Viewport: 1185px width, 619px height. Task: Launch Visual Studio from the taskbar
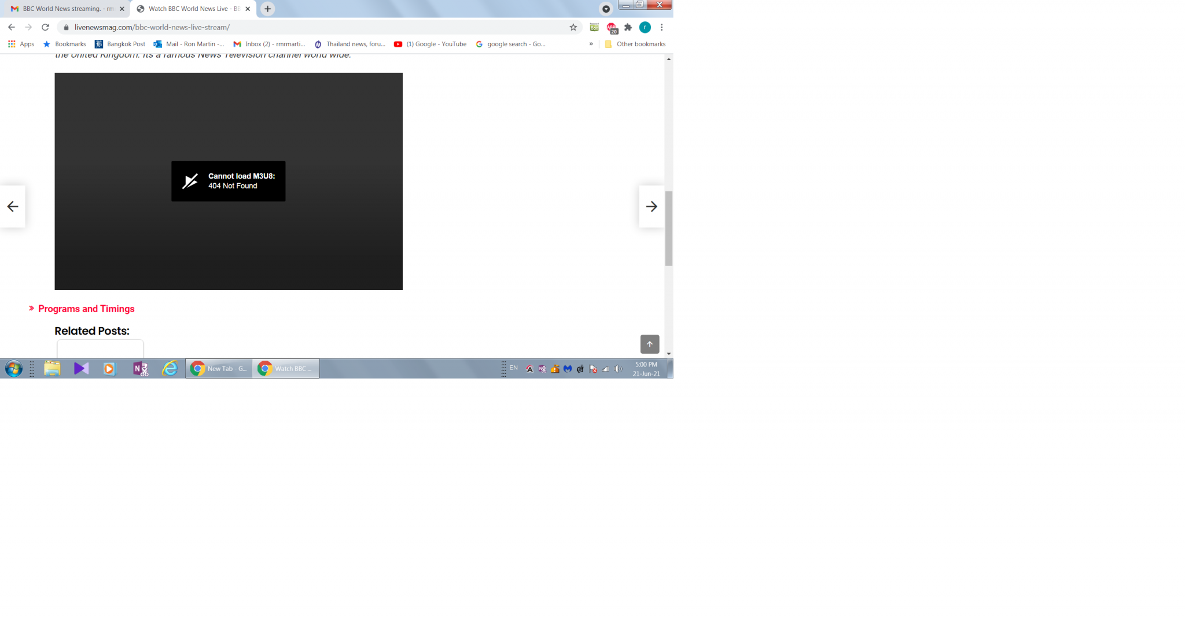pos(81,368)
